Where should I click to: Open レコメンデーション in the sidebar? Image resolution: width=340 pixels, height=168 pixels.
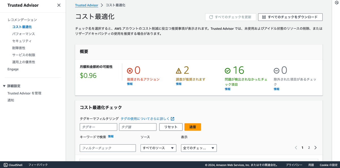(x=22, y=20)
